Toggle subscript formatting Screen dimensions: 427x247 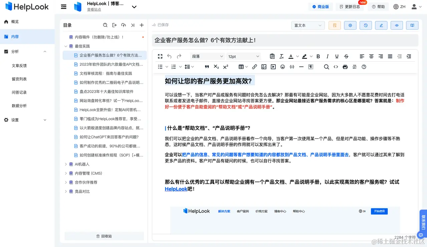(x=216, y=67)
